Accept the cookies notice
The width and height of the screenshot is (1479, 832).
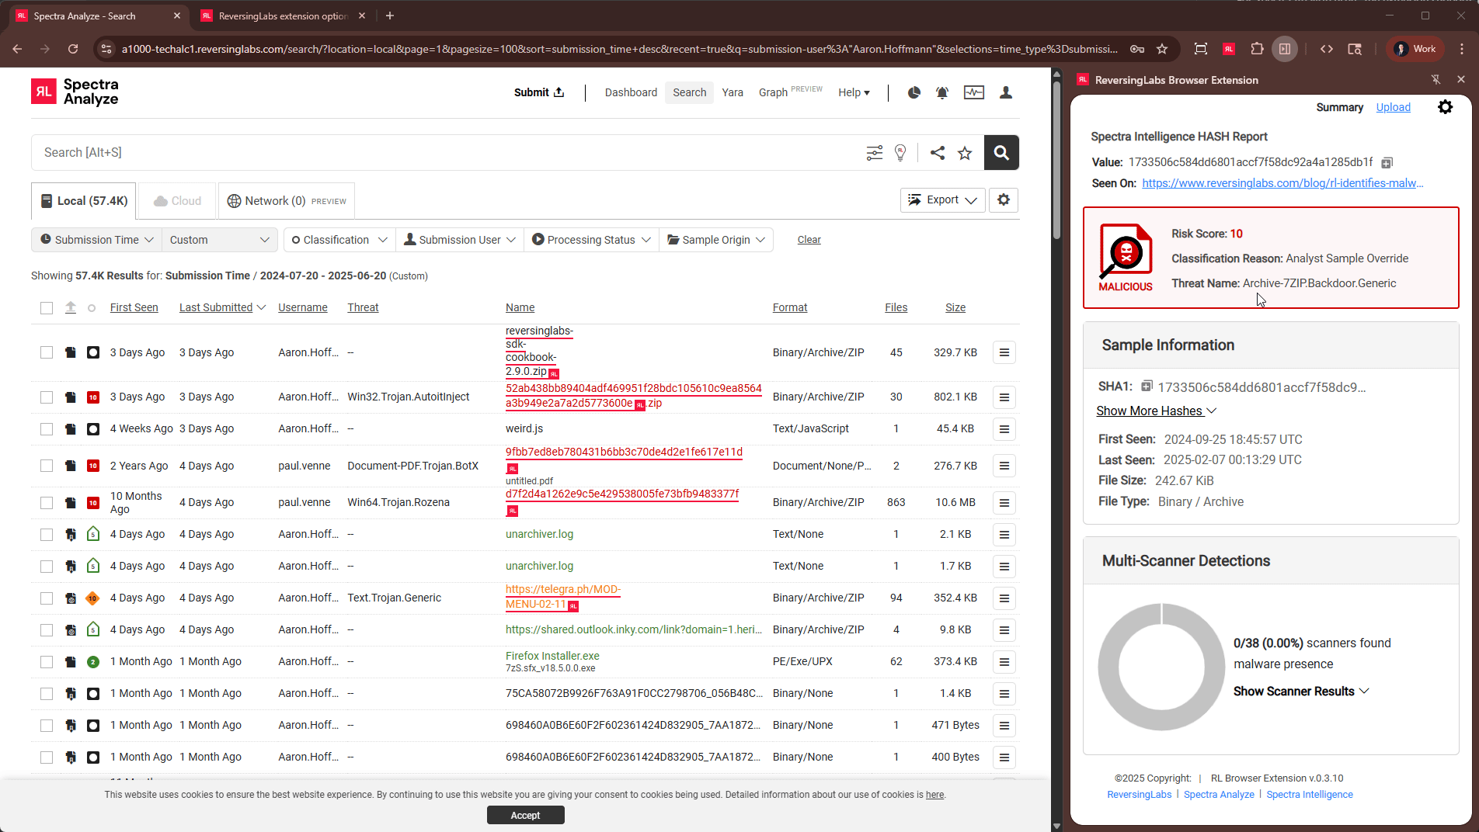click(525, 815)
